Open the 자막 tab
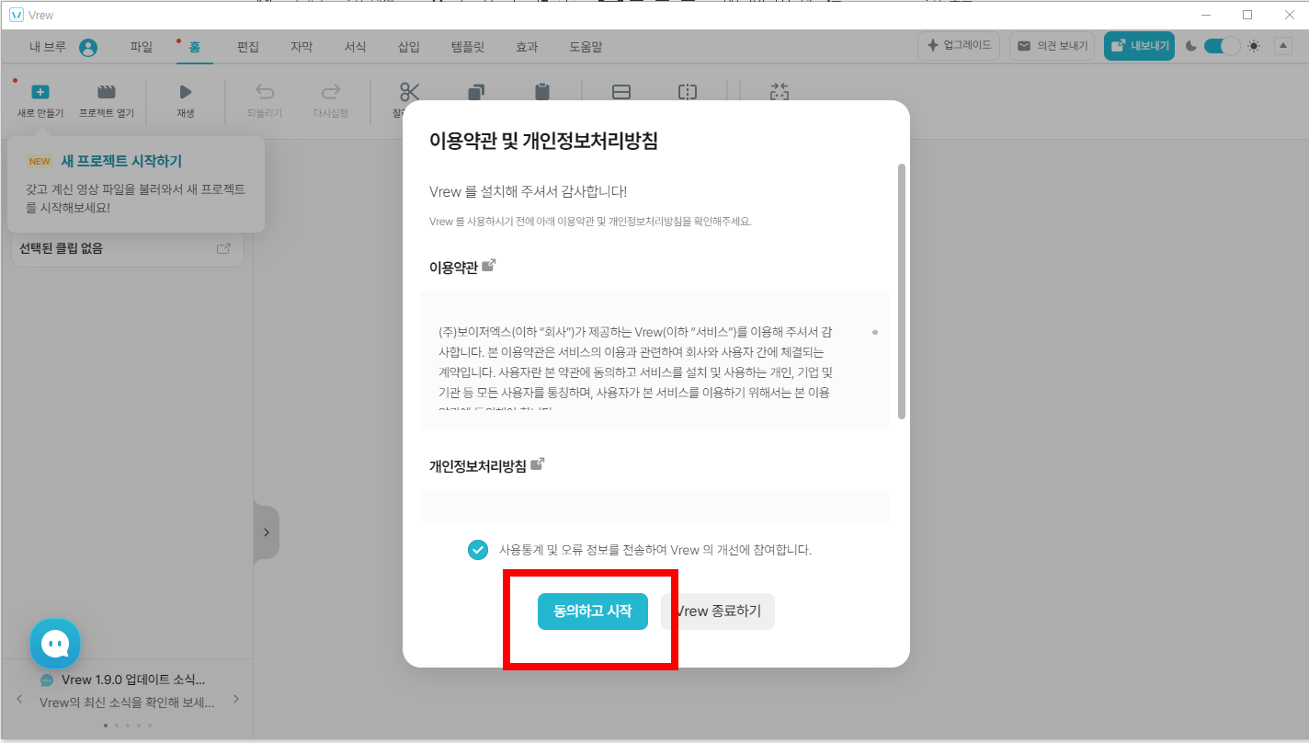1309x743 pixels. point(302,47)
